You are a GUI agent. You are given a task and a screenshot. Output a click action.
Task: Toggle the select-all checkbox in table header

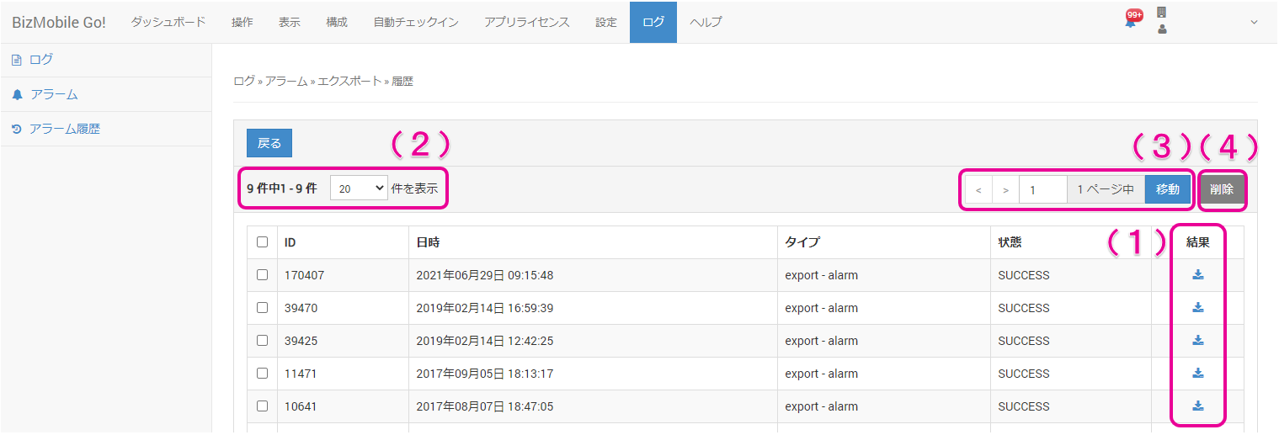click(262, 242)
